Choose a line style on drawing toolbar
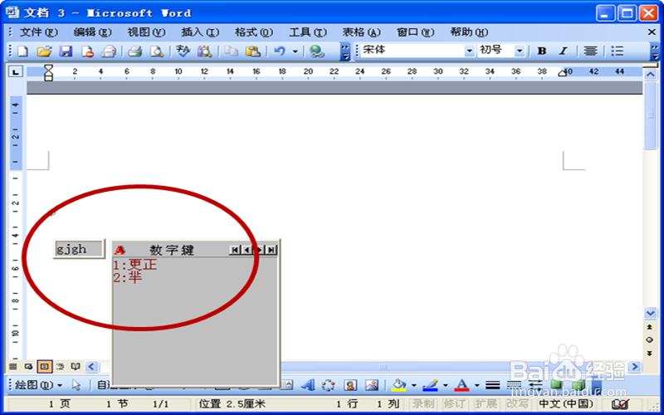This screenshot has width=664, height=415. click(492, 385)
